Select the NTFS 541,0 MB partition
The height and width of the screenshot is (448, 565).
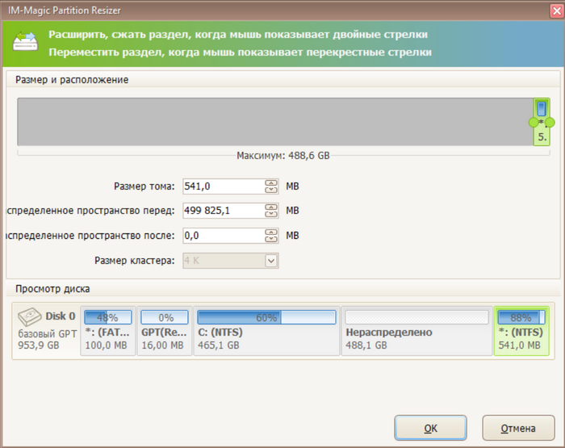[521, 331]
